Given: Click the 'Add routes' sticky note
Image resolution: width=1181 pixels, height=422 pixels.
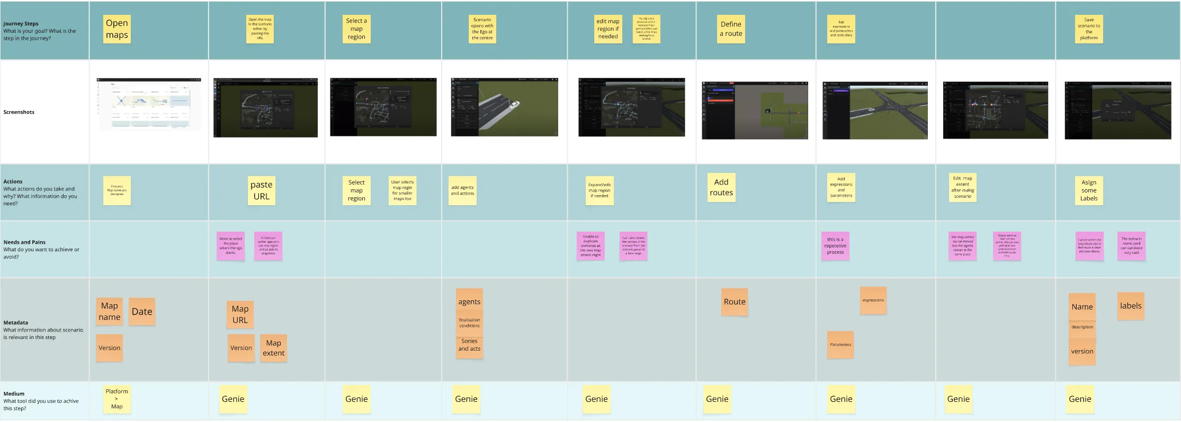Looking at the screenshot, I should point(721,187).
